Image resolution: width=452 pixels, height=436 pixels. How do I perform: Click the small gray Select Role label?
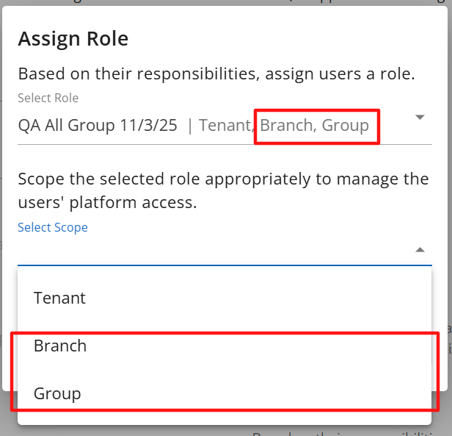tap(48, 98)
